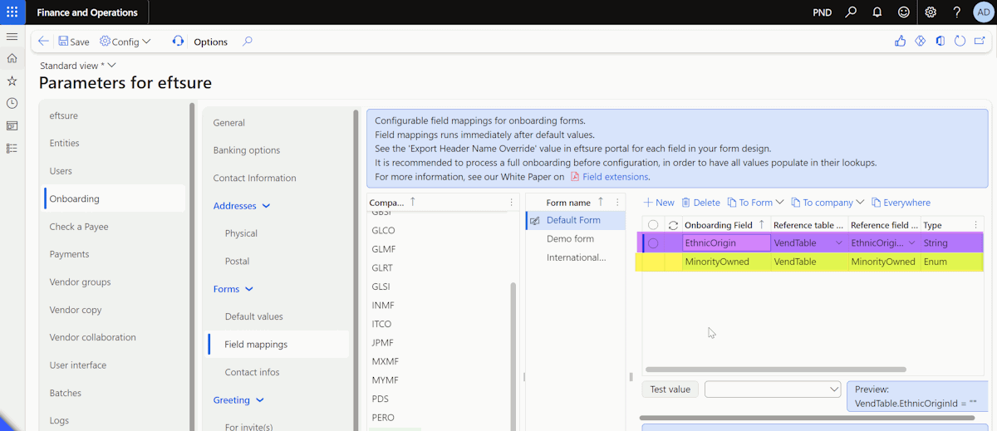Open notifications bell

pos(877,12)
